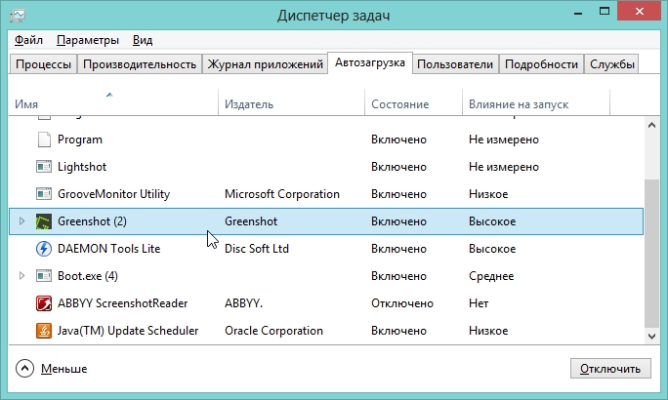Image resolution: width=668 pixels, height=400 pixels.
Task: Switch to the Службы tab
Action: click(x=611, y=64)
